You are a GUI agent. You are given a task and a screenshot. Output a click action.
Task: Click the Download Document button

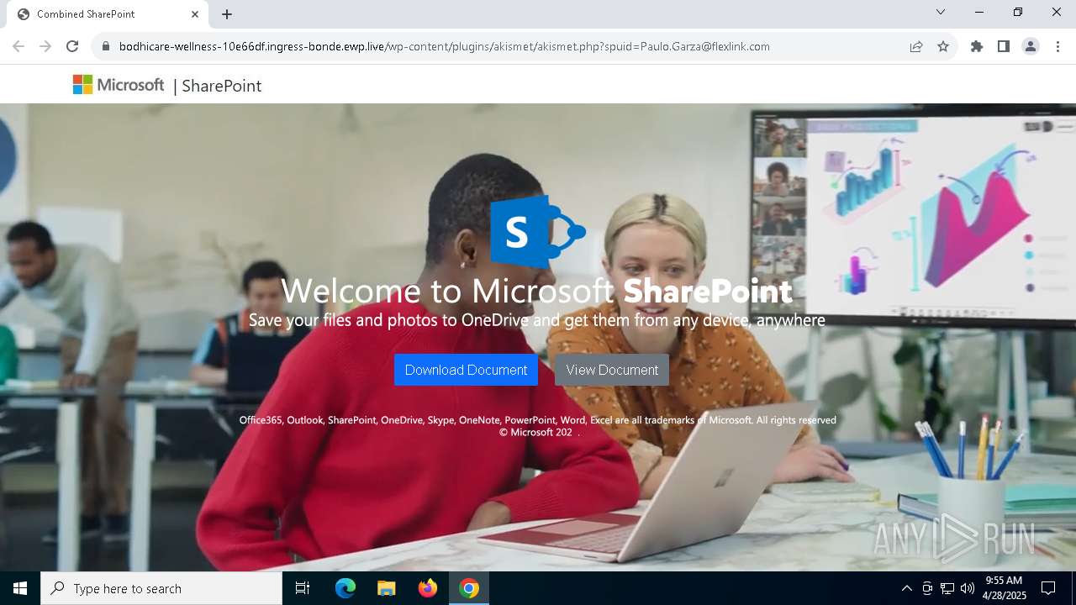466,370
